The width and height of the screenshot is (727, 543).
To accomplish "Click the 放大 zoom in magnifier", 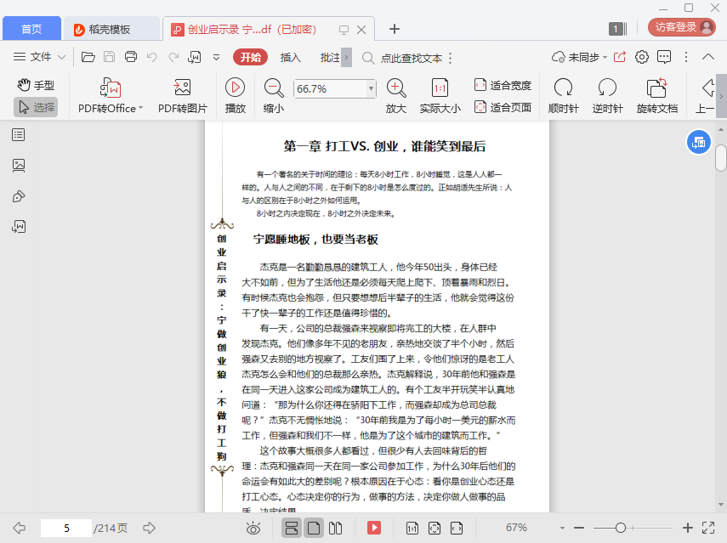I will 396,88.
